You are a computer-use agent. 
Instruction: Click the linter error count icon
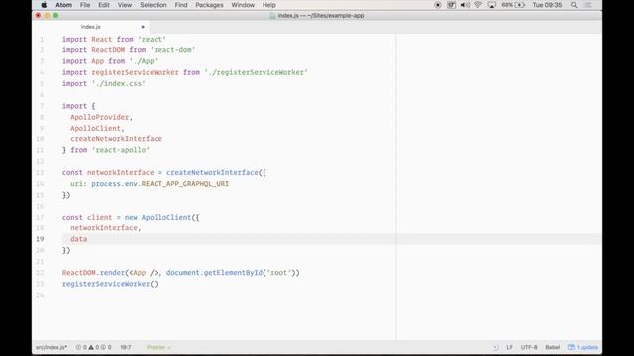pyautogui.click(x=79, y=347)
